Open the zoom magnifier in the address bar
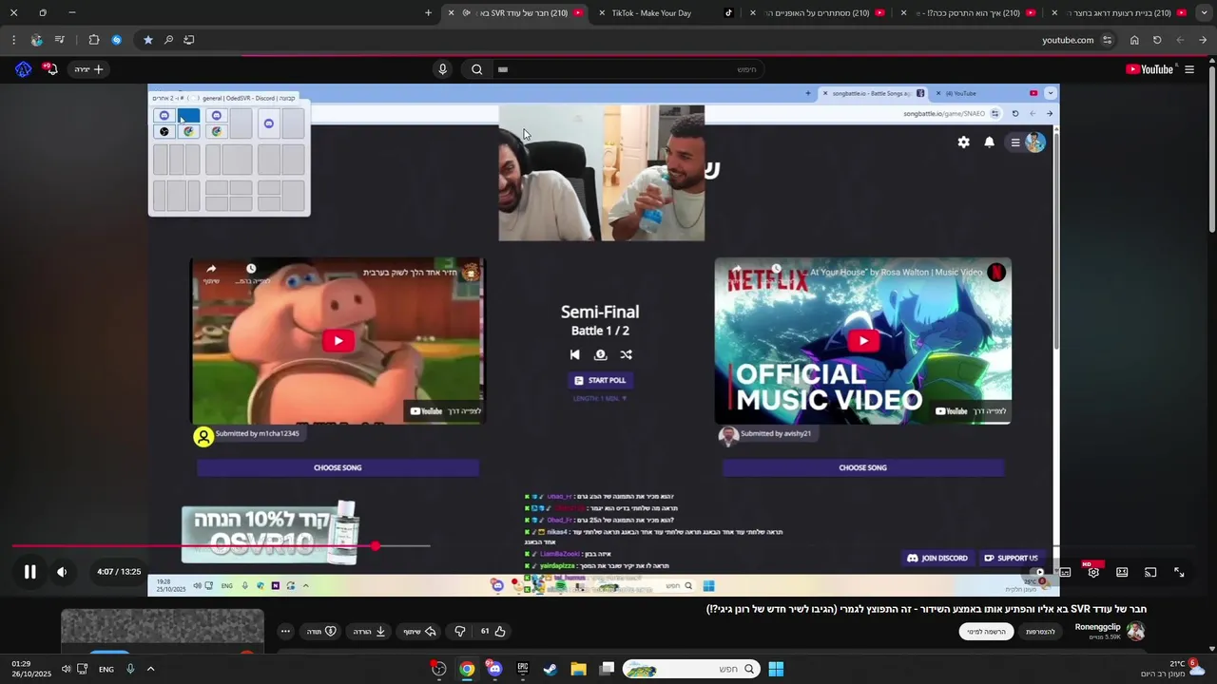The width and height of the screenshot is (1217, 684). click(x=168, y=40)
